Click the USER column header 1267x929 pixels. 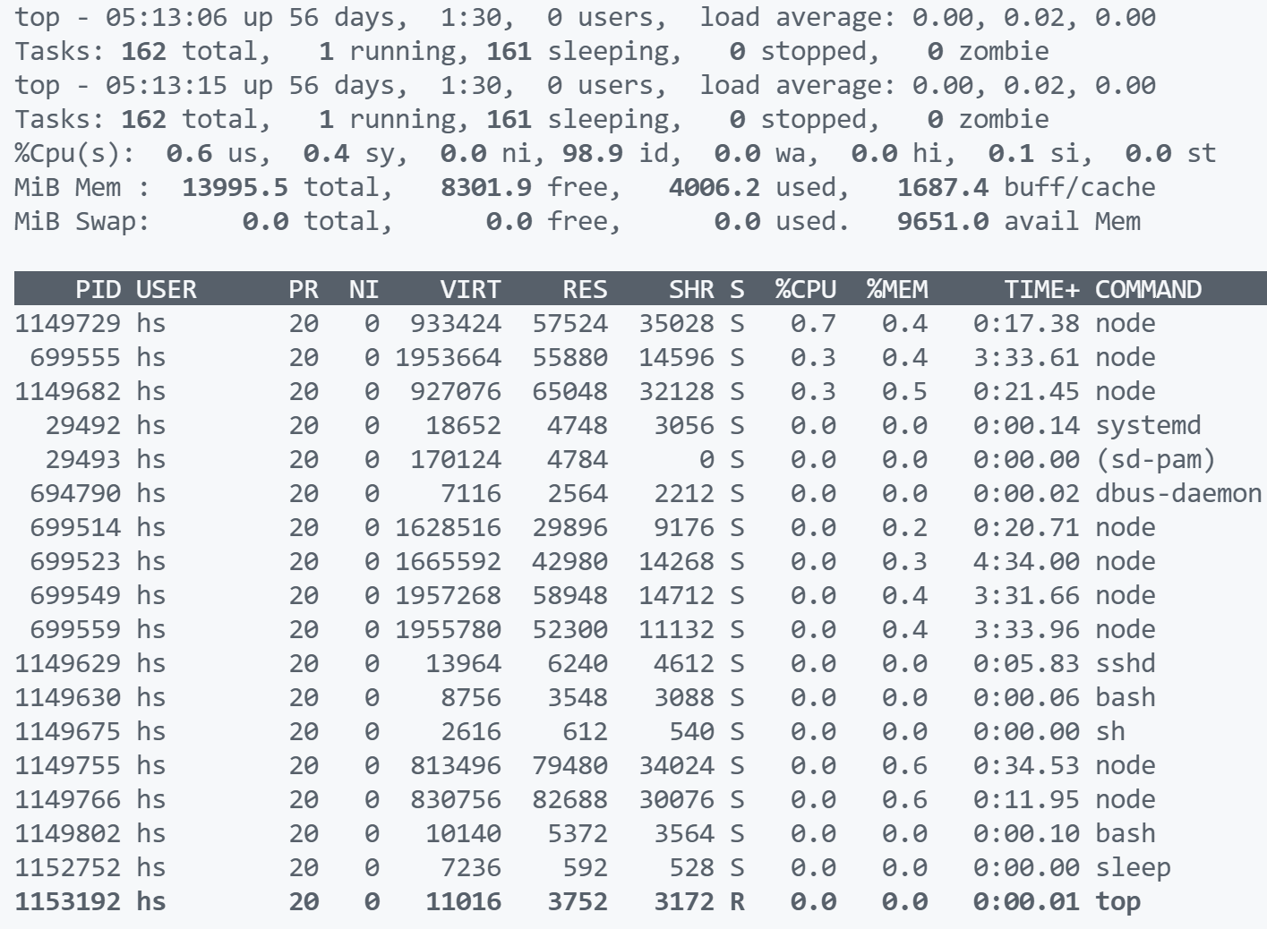(x=167, y=289)
